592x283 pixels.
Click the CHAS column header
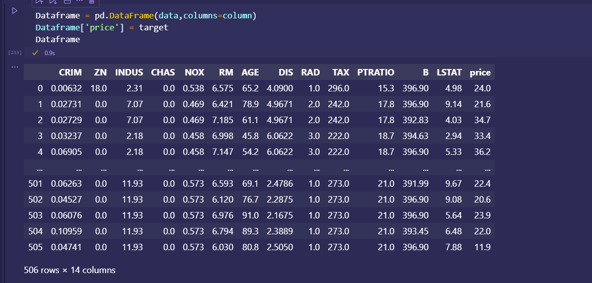[x=163, y=72]
